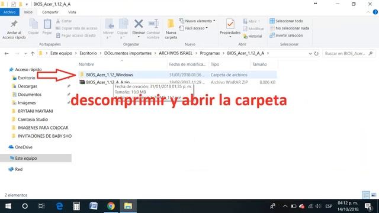Image resolution: width=379 pixels, height=213 pixels.
Task: Click the Buscar en BIOS_Acer search field
Action: pos(349,53)
